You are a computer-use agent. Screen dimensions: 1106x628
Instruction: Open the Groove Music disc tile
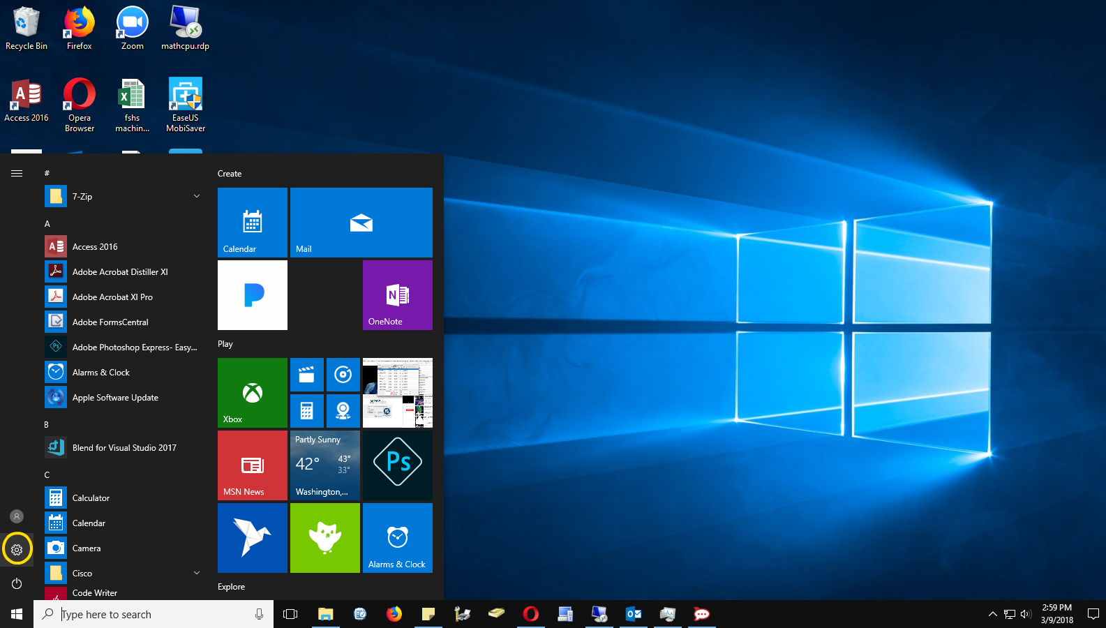[343, 375]
